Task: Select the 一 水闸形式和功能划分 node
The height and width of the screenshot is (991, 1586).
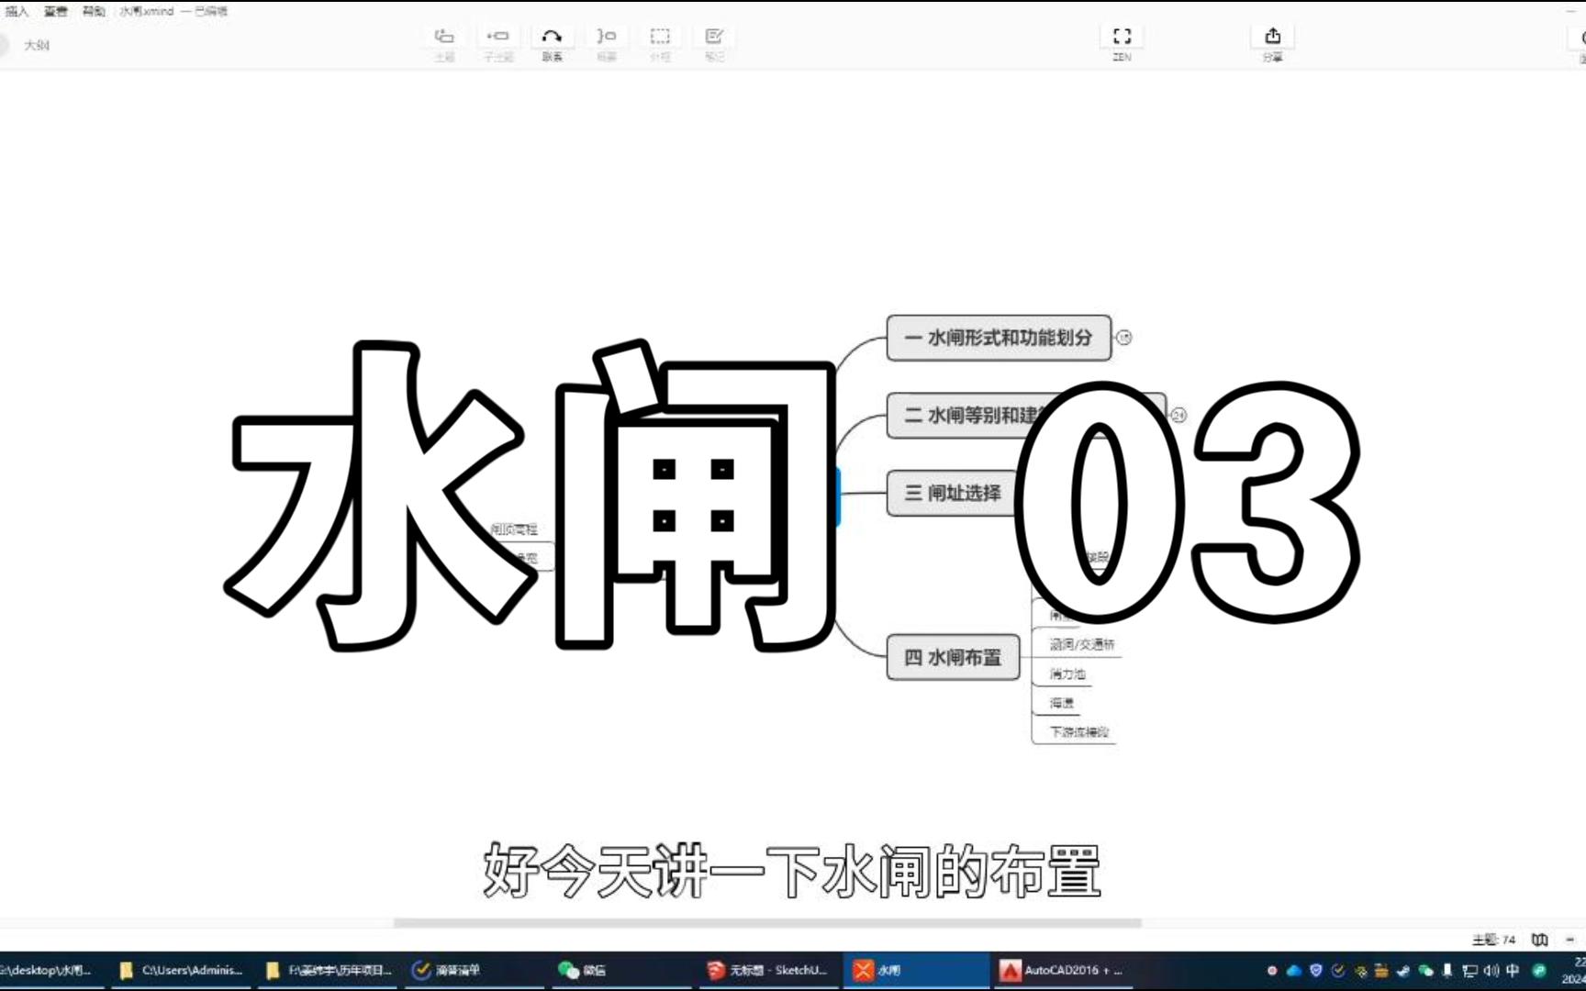Action: tap(999, 338)
